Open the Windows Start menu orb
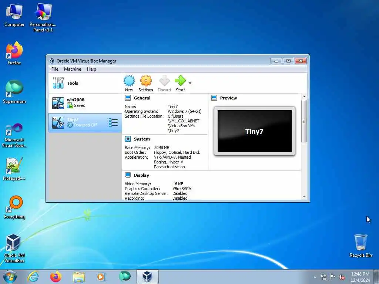The image size is (379, 284). coord(10,277)
